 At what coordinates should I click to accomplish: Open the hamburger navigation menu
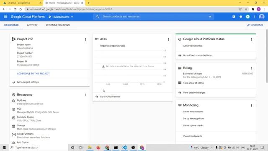click(5, 17)
